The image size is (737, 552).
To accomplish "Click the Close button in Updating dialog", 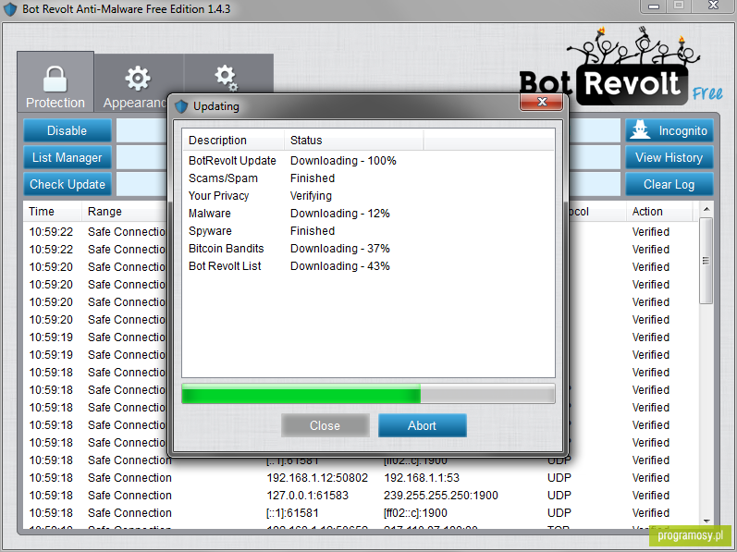I will click(x=325, y=425).
